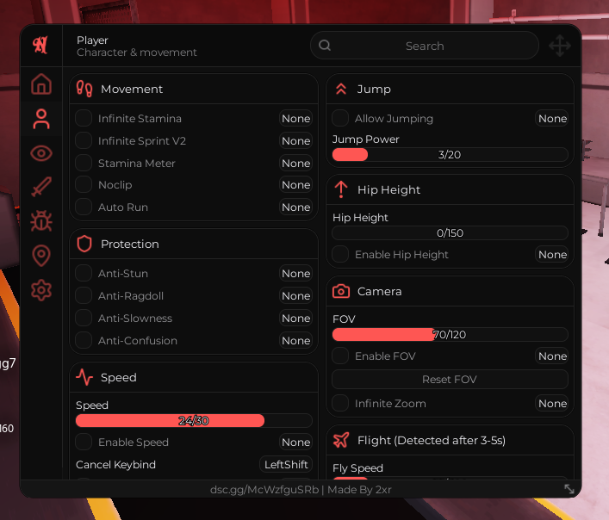Click the search magnifier icon
609x520 pixels.
pos(325,46)
